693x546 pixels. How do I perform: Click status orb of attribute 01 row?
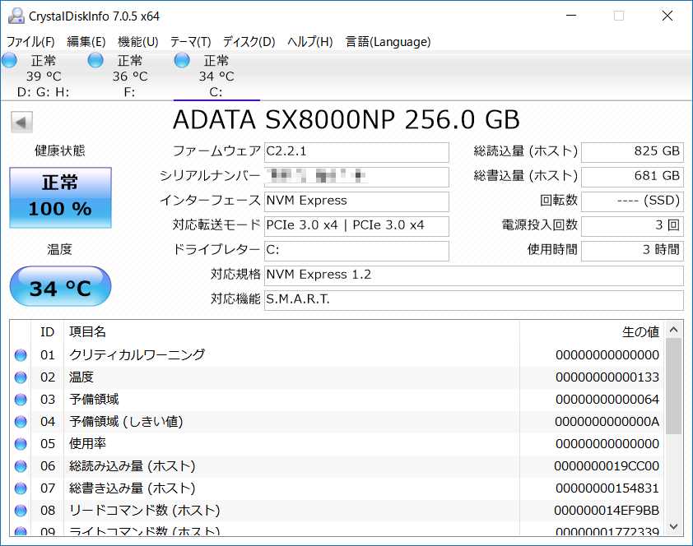tap(21, 355)
